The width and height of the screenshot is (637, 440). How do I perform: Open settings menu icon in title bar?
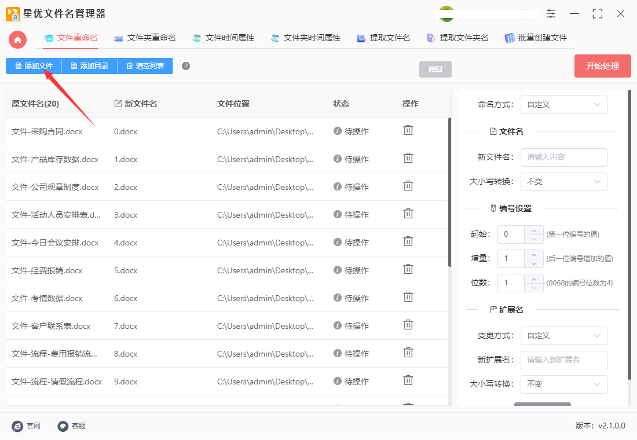[551, 13]
